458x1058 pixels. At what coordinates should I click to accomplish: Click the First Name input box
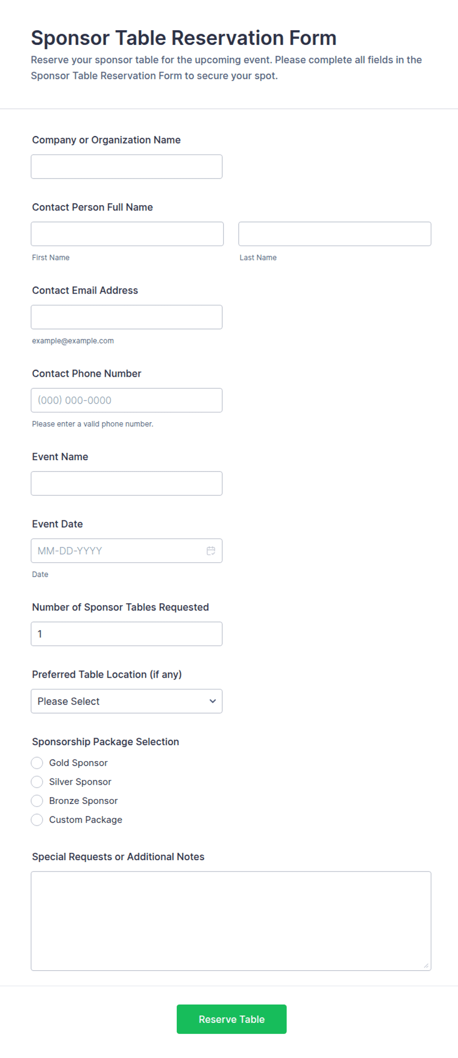[x=127, y=234]
